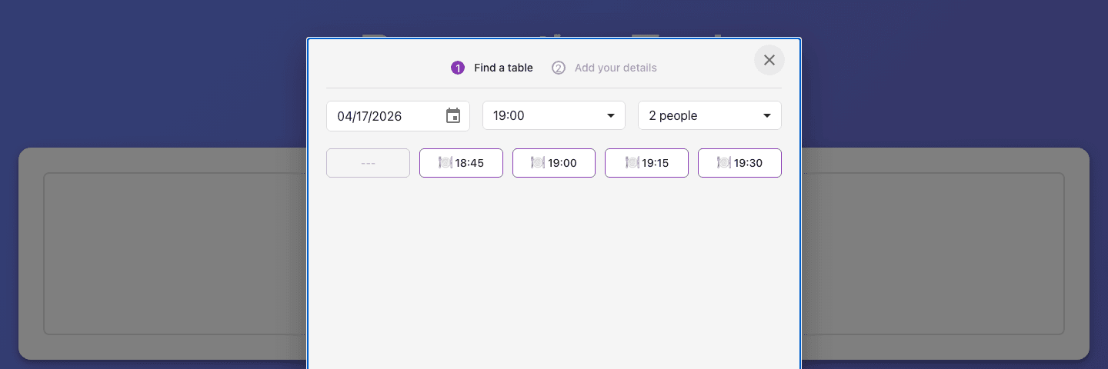The width and height of the screenshot is (1108, 369).
Task: Click the step 2 number circle
Action: [x=559, y=68]
